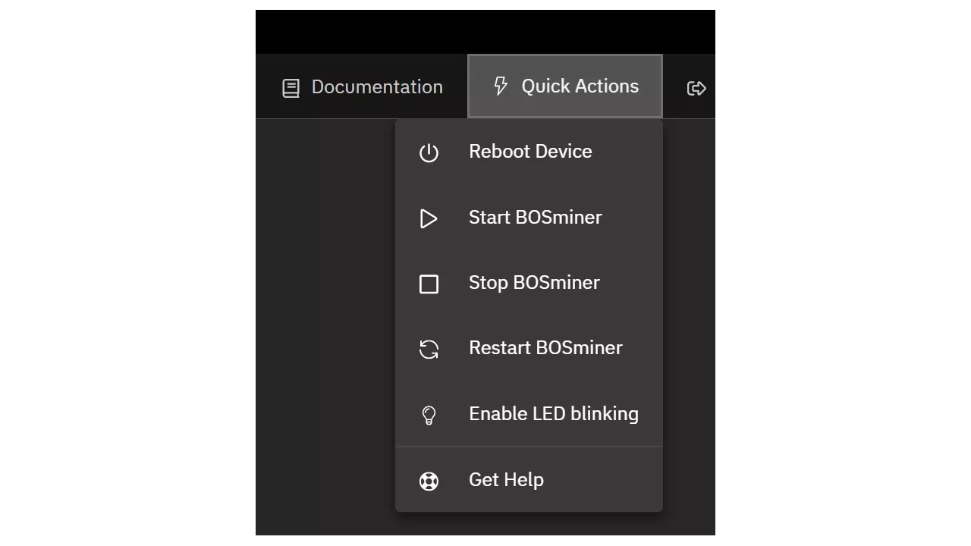Open Get Help menu item

(529, 480)
